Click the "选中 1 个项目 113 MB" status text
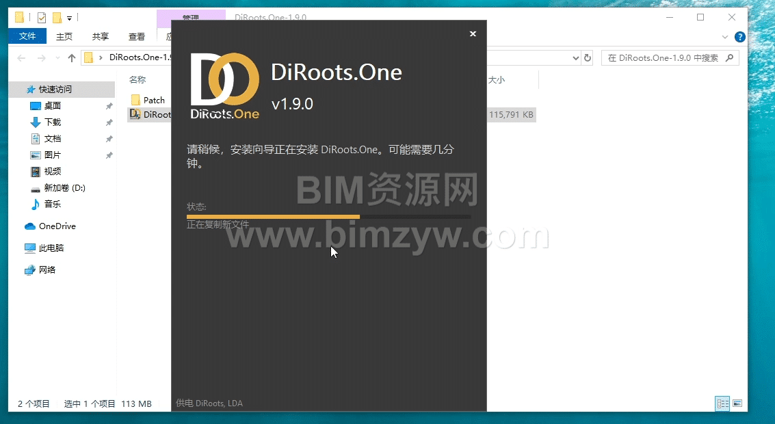The height and width of the screenshot is (424, 775). [108, 403]
